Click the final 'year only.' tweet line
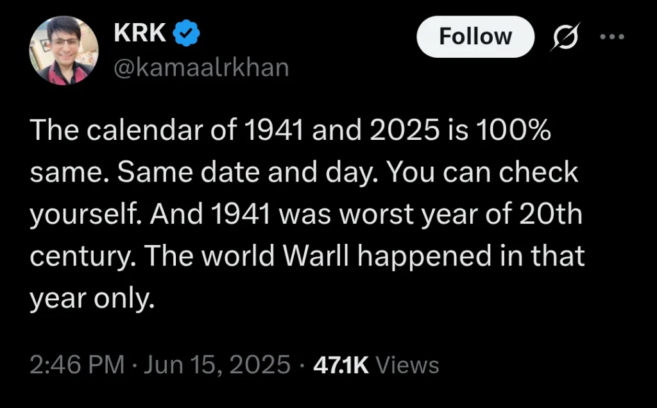The image size is (657, 408). (x=92, y=298)
